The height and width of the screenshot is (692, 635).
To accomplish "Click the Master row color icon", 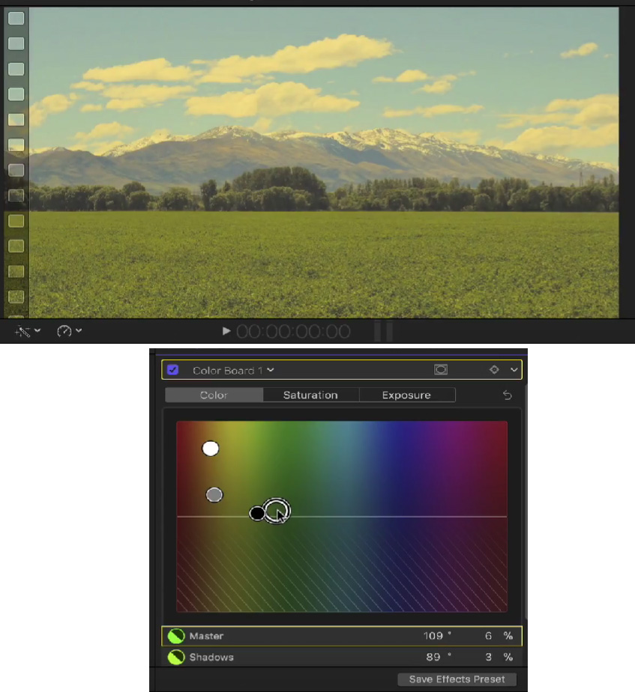I will 176,636.
